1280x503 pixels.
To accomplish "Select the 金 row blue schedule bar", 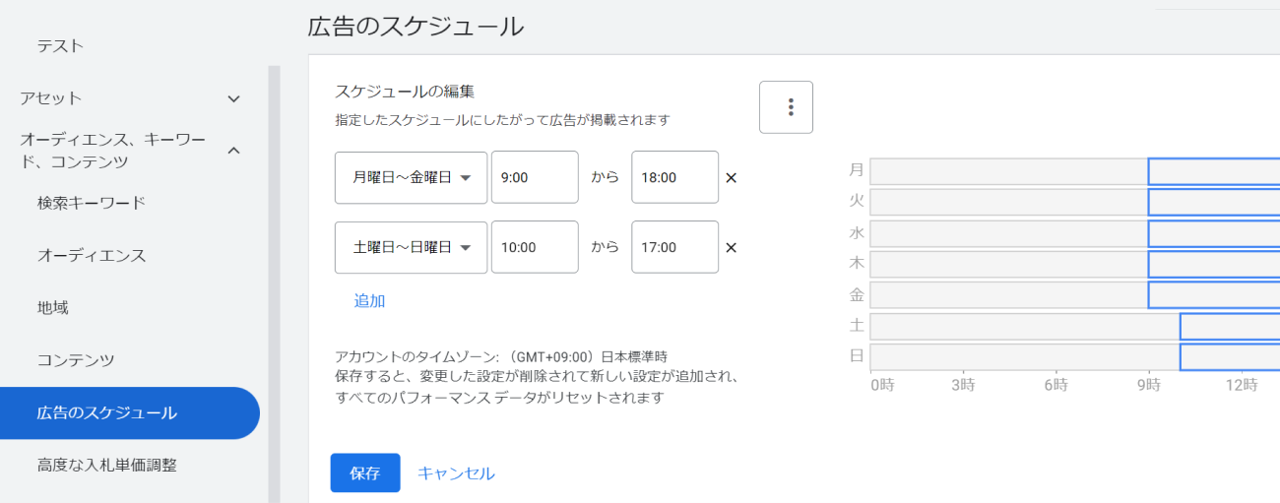I will (1214, 295).
